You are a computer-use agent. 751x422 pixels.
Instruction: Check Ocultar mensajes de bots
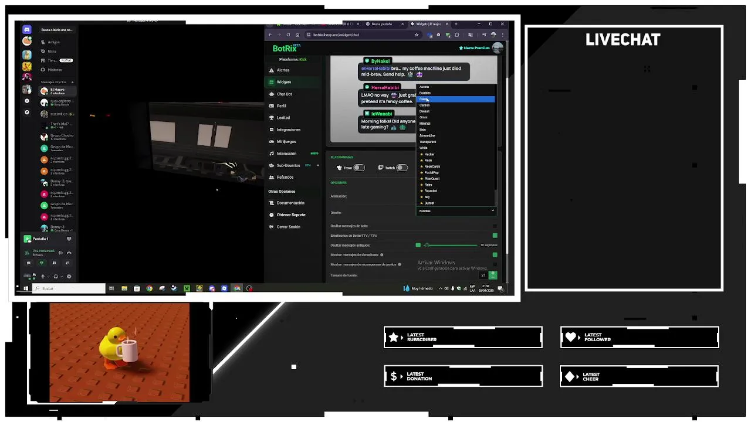pos(495,226)
